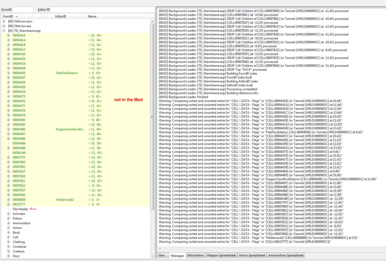Click the 'GRUP Top "PACK" processed' message line
This screenshot has width=386, height=261.
tap(213, 70)
